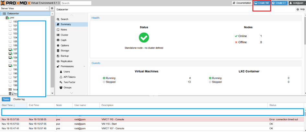
Task: Open the root@pam user menu
Action: pyautogui.click(x=297, y=3)
